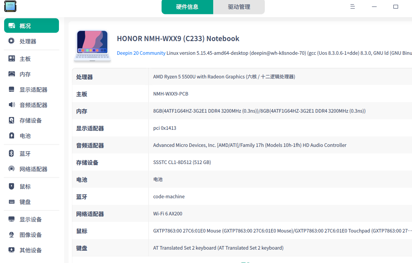This screenshot has width=412, height=263.
Task: Click the 存储设备 row label in overview table
Action: tap(87, 163)
